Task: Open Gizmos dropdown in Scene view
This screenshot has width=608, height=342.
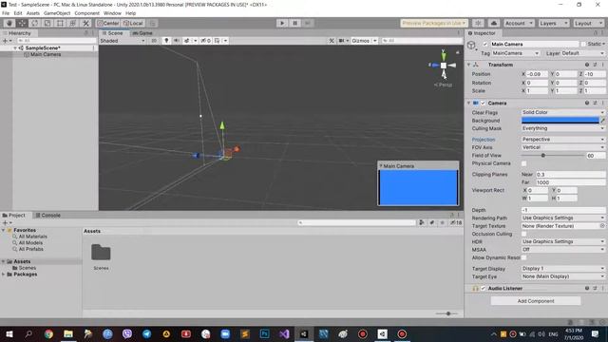Action: [364, 41]
